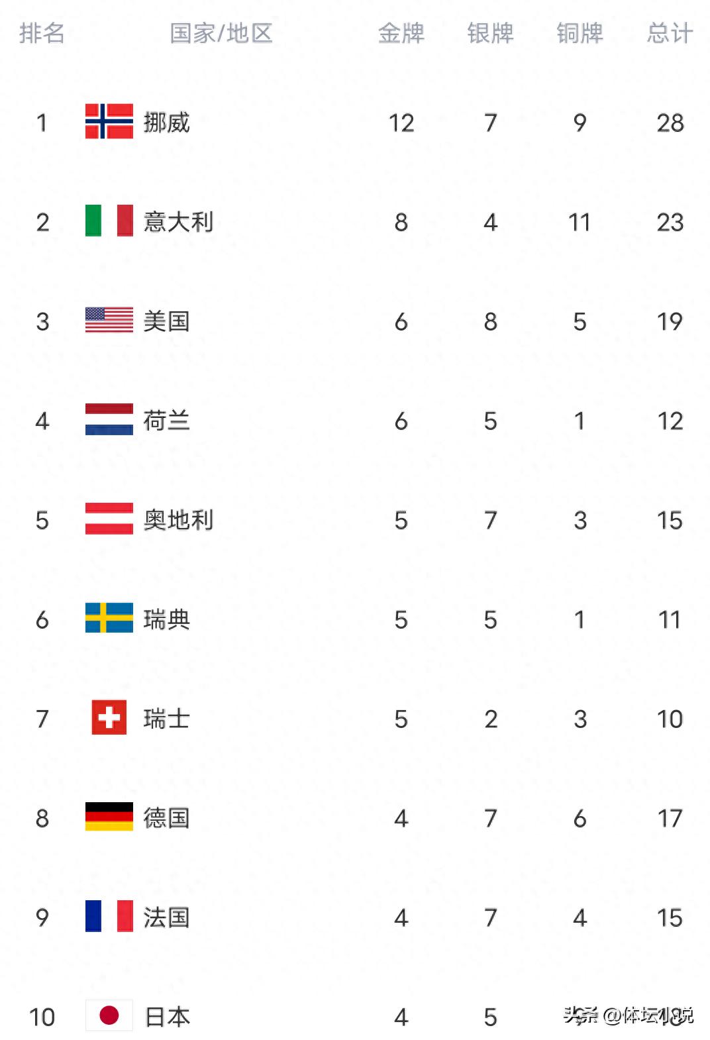Screen dimensions: 710x1040
Task: Select the 铜牌 column header
Action: tap(580, 33)
